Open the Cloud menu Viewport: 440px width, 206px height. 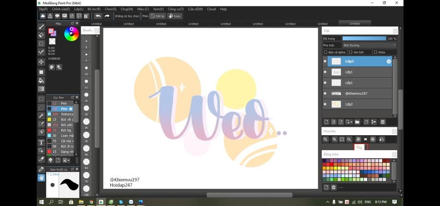click(211, 9)
